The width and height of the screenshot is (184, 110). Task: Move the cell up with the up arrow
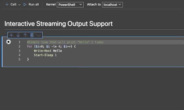click(x=25, y=35)
